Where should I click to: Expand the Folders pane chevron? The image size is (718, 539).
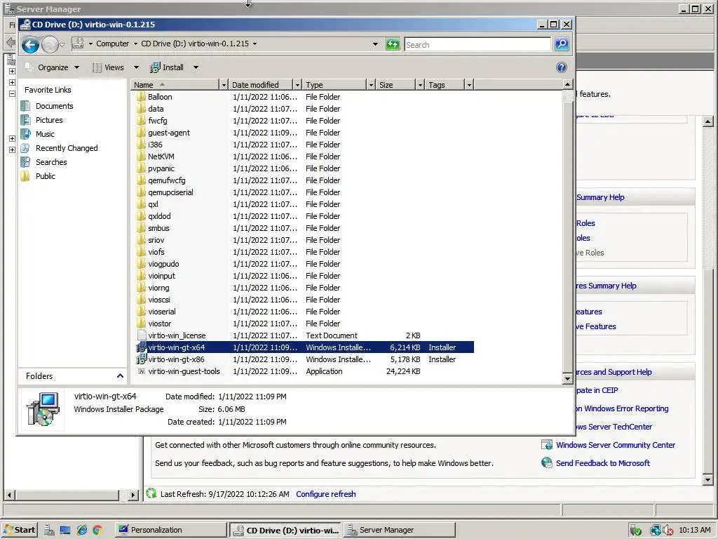coord(120,376)
